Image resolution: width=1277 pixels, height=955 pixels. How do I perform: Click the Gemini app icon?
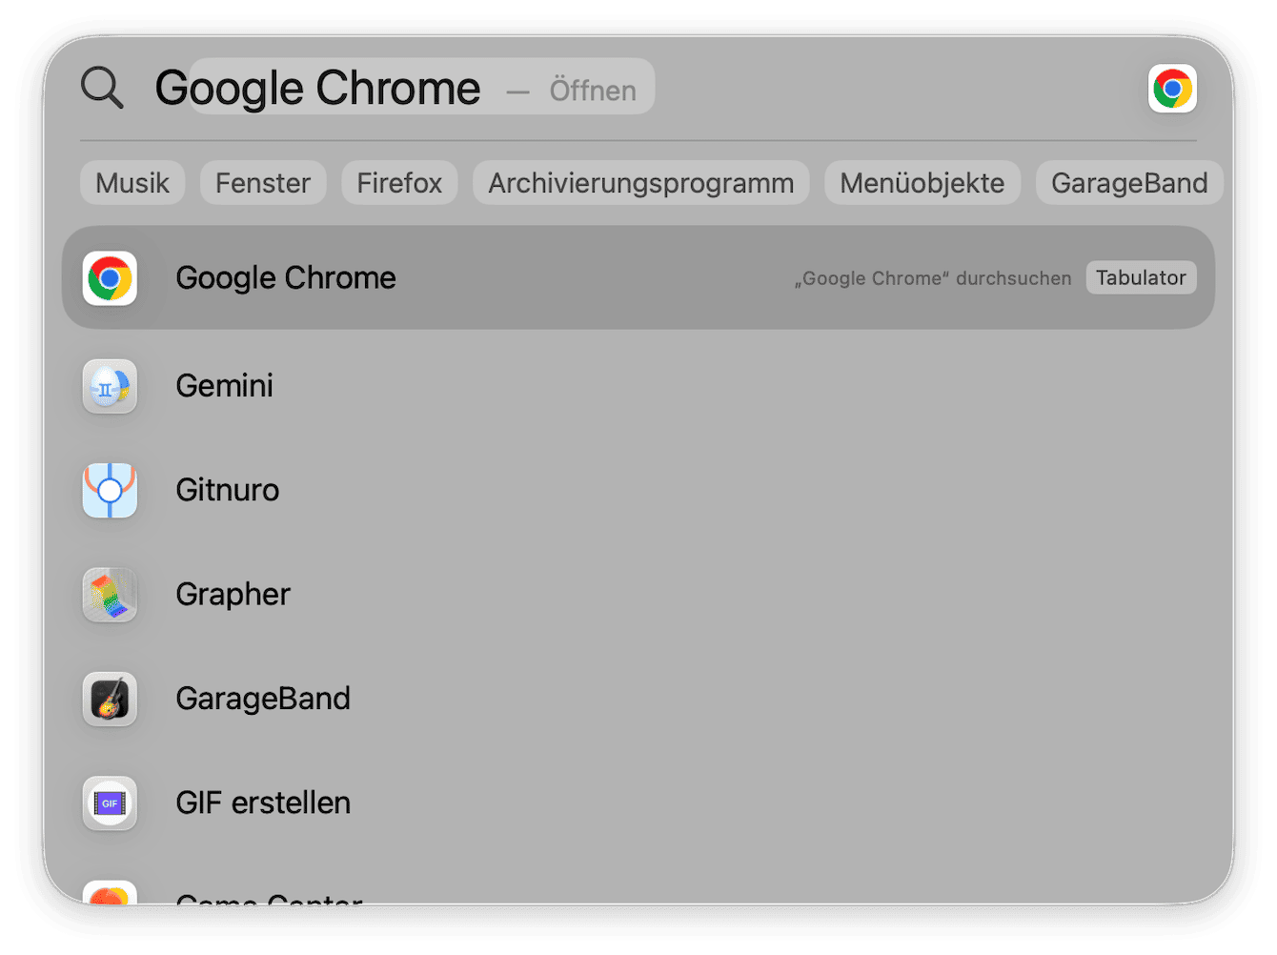click(x=110, y=386)
